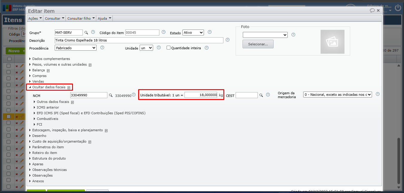The height and width of the screenshot is (193, 404).
Task: Expand the Compras section
Action: (x=38, y=76)
